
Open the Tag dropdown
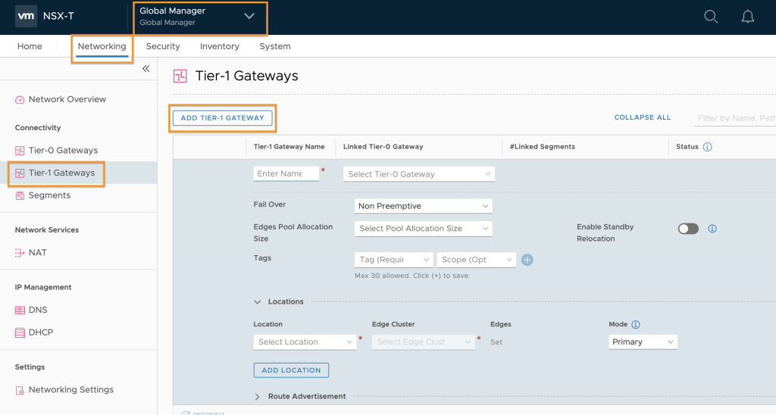(x=393, y=260)
